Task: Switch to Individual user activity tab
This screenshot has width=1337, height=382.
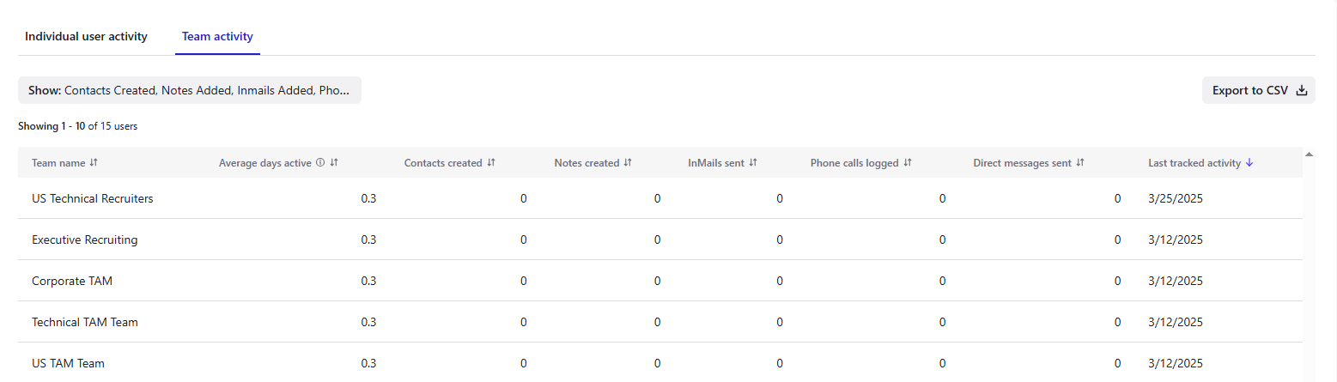Action: pos(86,37)
